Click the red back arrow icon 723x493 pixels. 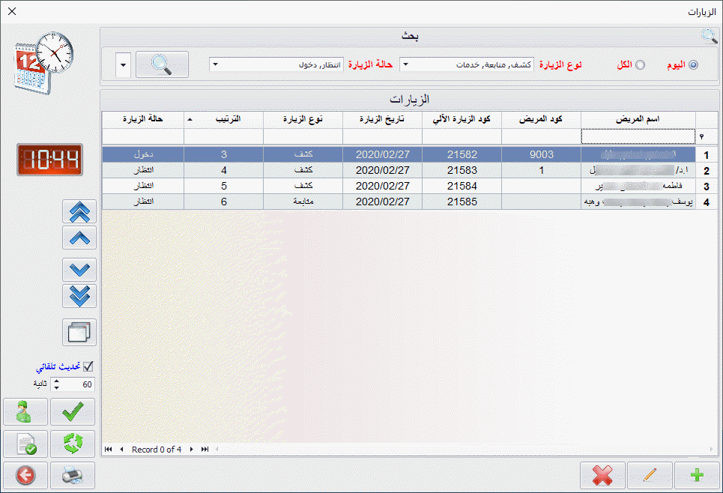(25, 475)
